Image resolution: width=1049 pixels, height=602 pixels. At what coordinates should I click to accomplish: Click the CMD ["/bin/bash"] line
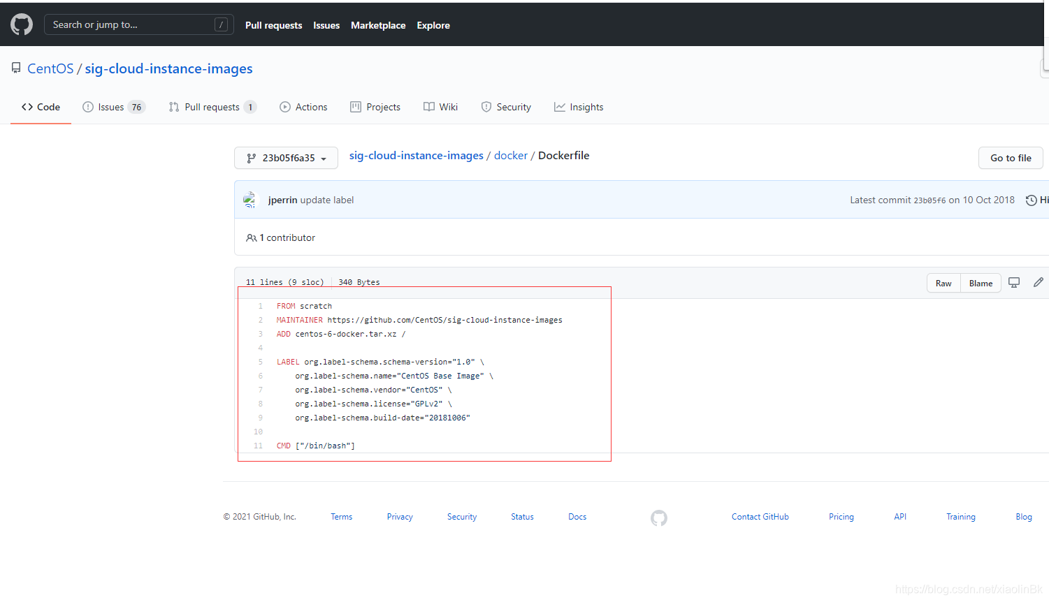pos(315,446)
